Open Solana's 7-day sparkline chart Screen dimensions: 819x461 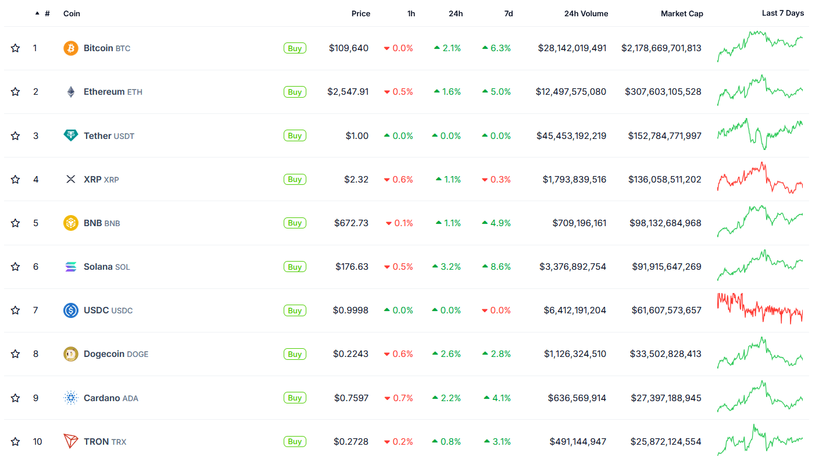pyautogui.click(x=760, y=265)
